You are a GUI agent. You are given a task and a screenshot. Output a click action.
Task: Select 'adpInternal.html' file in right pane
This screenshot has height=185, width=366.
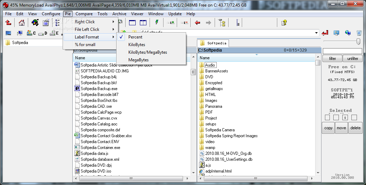[x=215, y=171]
